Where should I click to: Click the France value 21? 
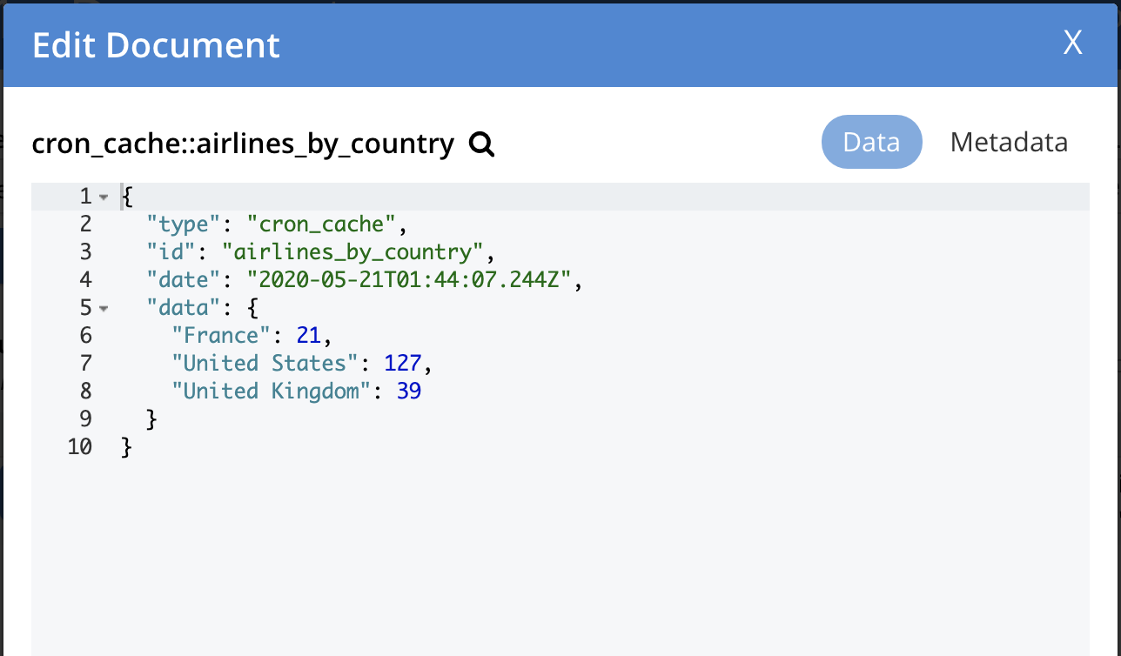click(308, 336)
